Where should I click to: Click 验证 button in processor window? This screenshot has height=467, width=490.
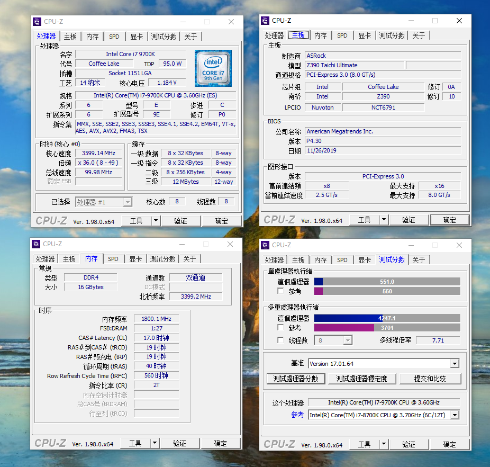click(180, 221)
